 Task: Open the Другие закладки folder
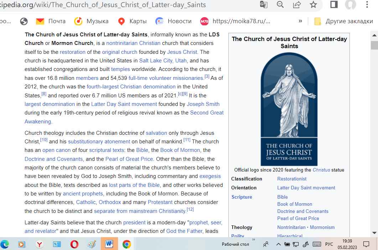point(343,21)
